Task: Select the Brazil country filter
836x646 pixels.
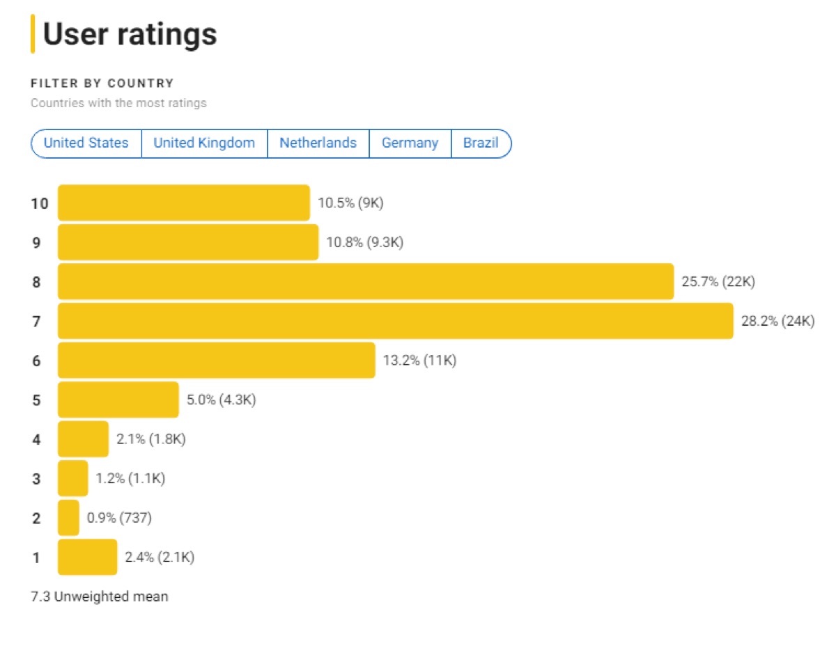Action: point(481,143)
